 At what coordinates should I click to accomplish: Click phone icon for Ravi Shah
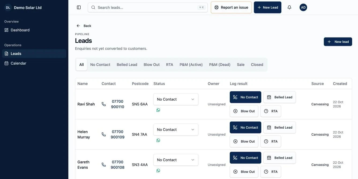pyautogui.click(x=104, y=104)
